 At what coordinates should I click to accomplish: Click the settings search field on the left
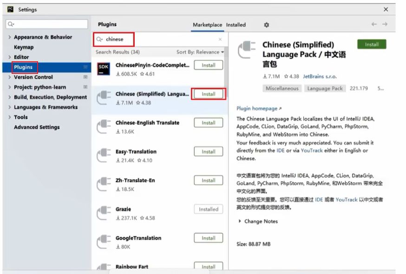(46, 24)
